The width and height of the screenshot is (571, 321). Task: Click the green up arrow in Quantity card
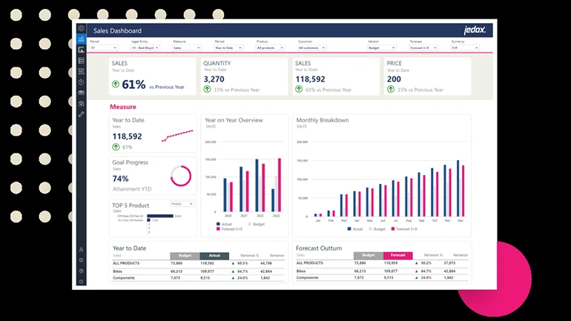(x=208, y=90)
